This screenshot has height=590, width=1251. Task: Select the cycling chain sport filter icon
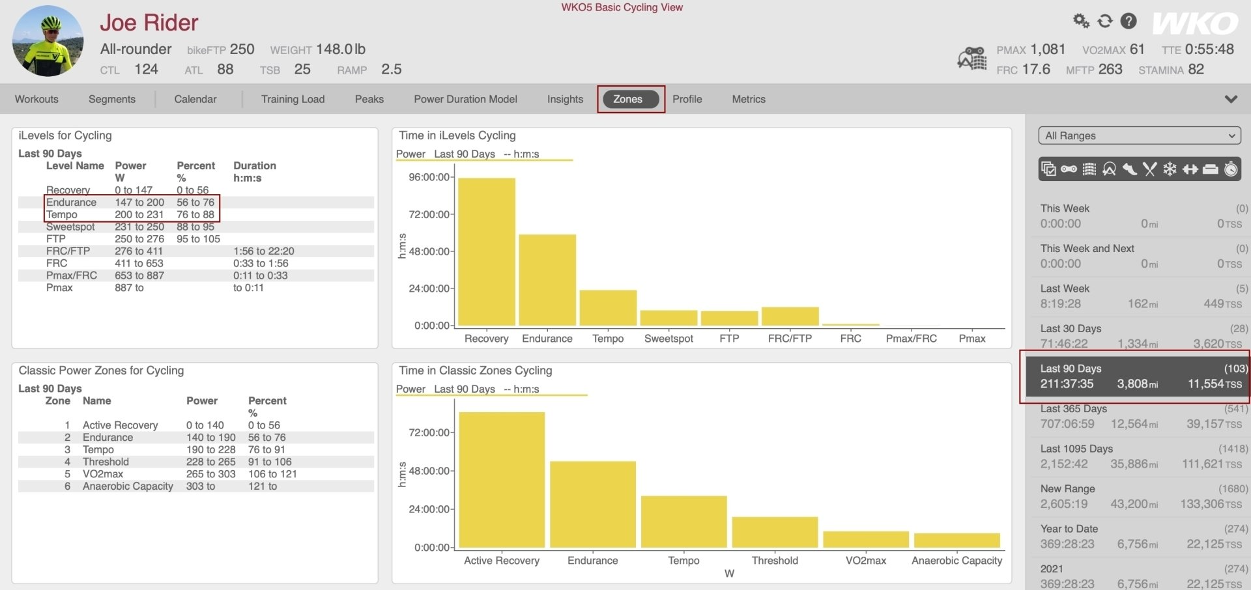(1068, 169)
